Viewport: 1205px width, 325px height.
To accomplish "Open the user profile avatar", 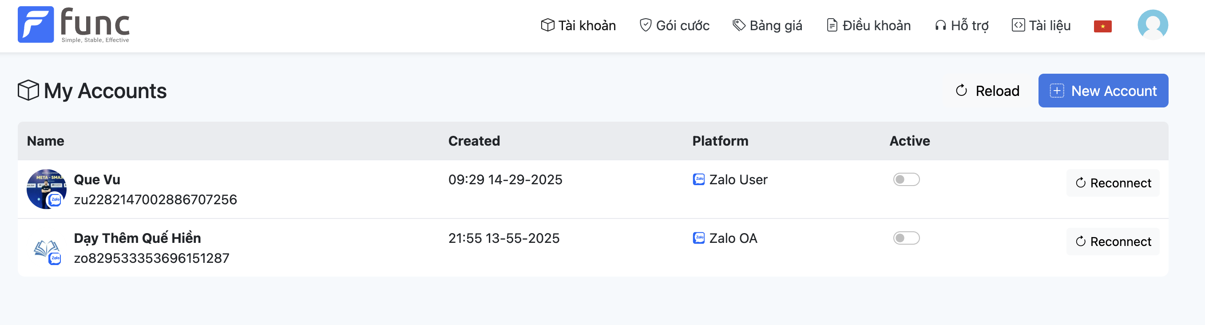I will click(1152, 25).
